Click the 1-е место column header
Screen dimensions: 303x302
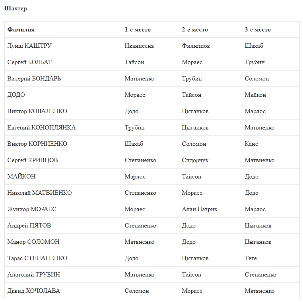(x=138, y=29)
